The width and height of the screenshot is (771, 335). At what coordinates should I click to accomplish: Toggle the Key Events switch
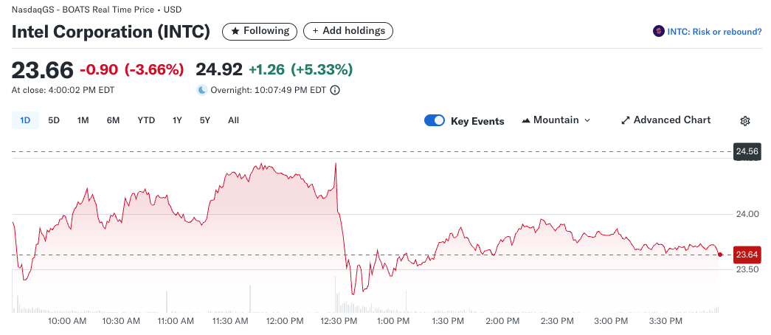click(x=435, y=120)
